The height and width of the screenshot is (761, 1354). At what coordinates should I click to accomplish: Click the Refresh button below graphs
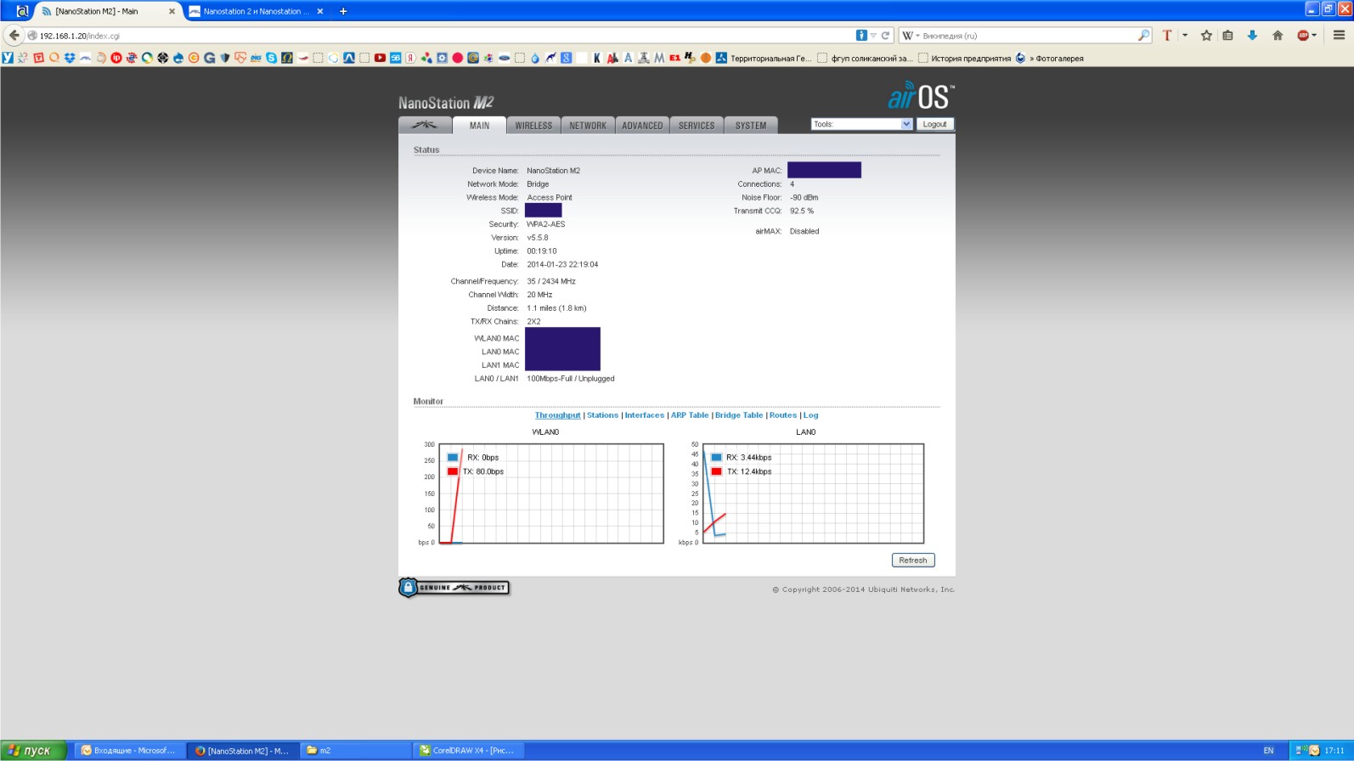(913, 560)
